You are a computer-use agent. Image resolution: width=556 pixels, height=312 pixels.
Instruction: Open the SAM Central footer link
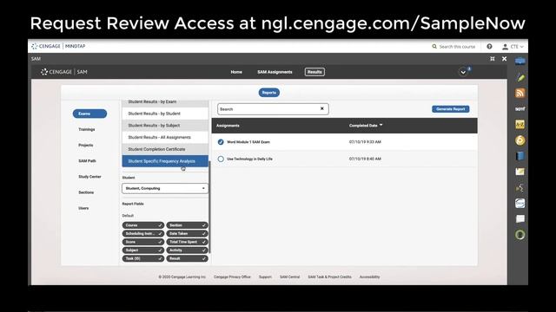coord(289,277)
